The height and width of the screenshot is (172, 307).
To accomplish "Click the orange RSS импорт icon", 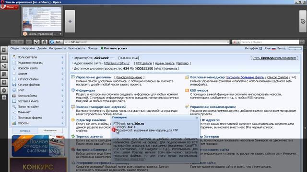I will pyautogui.click(x=187, y=90).
